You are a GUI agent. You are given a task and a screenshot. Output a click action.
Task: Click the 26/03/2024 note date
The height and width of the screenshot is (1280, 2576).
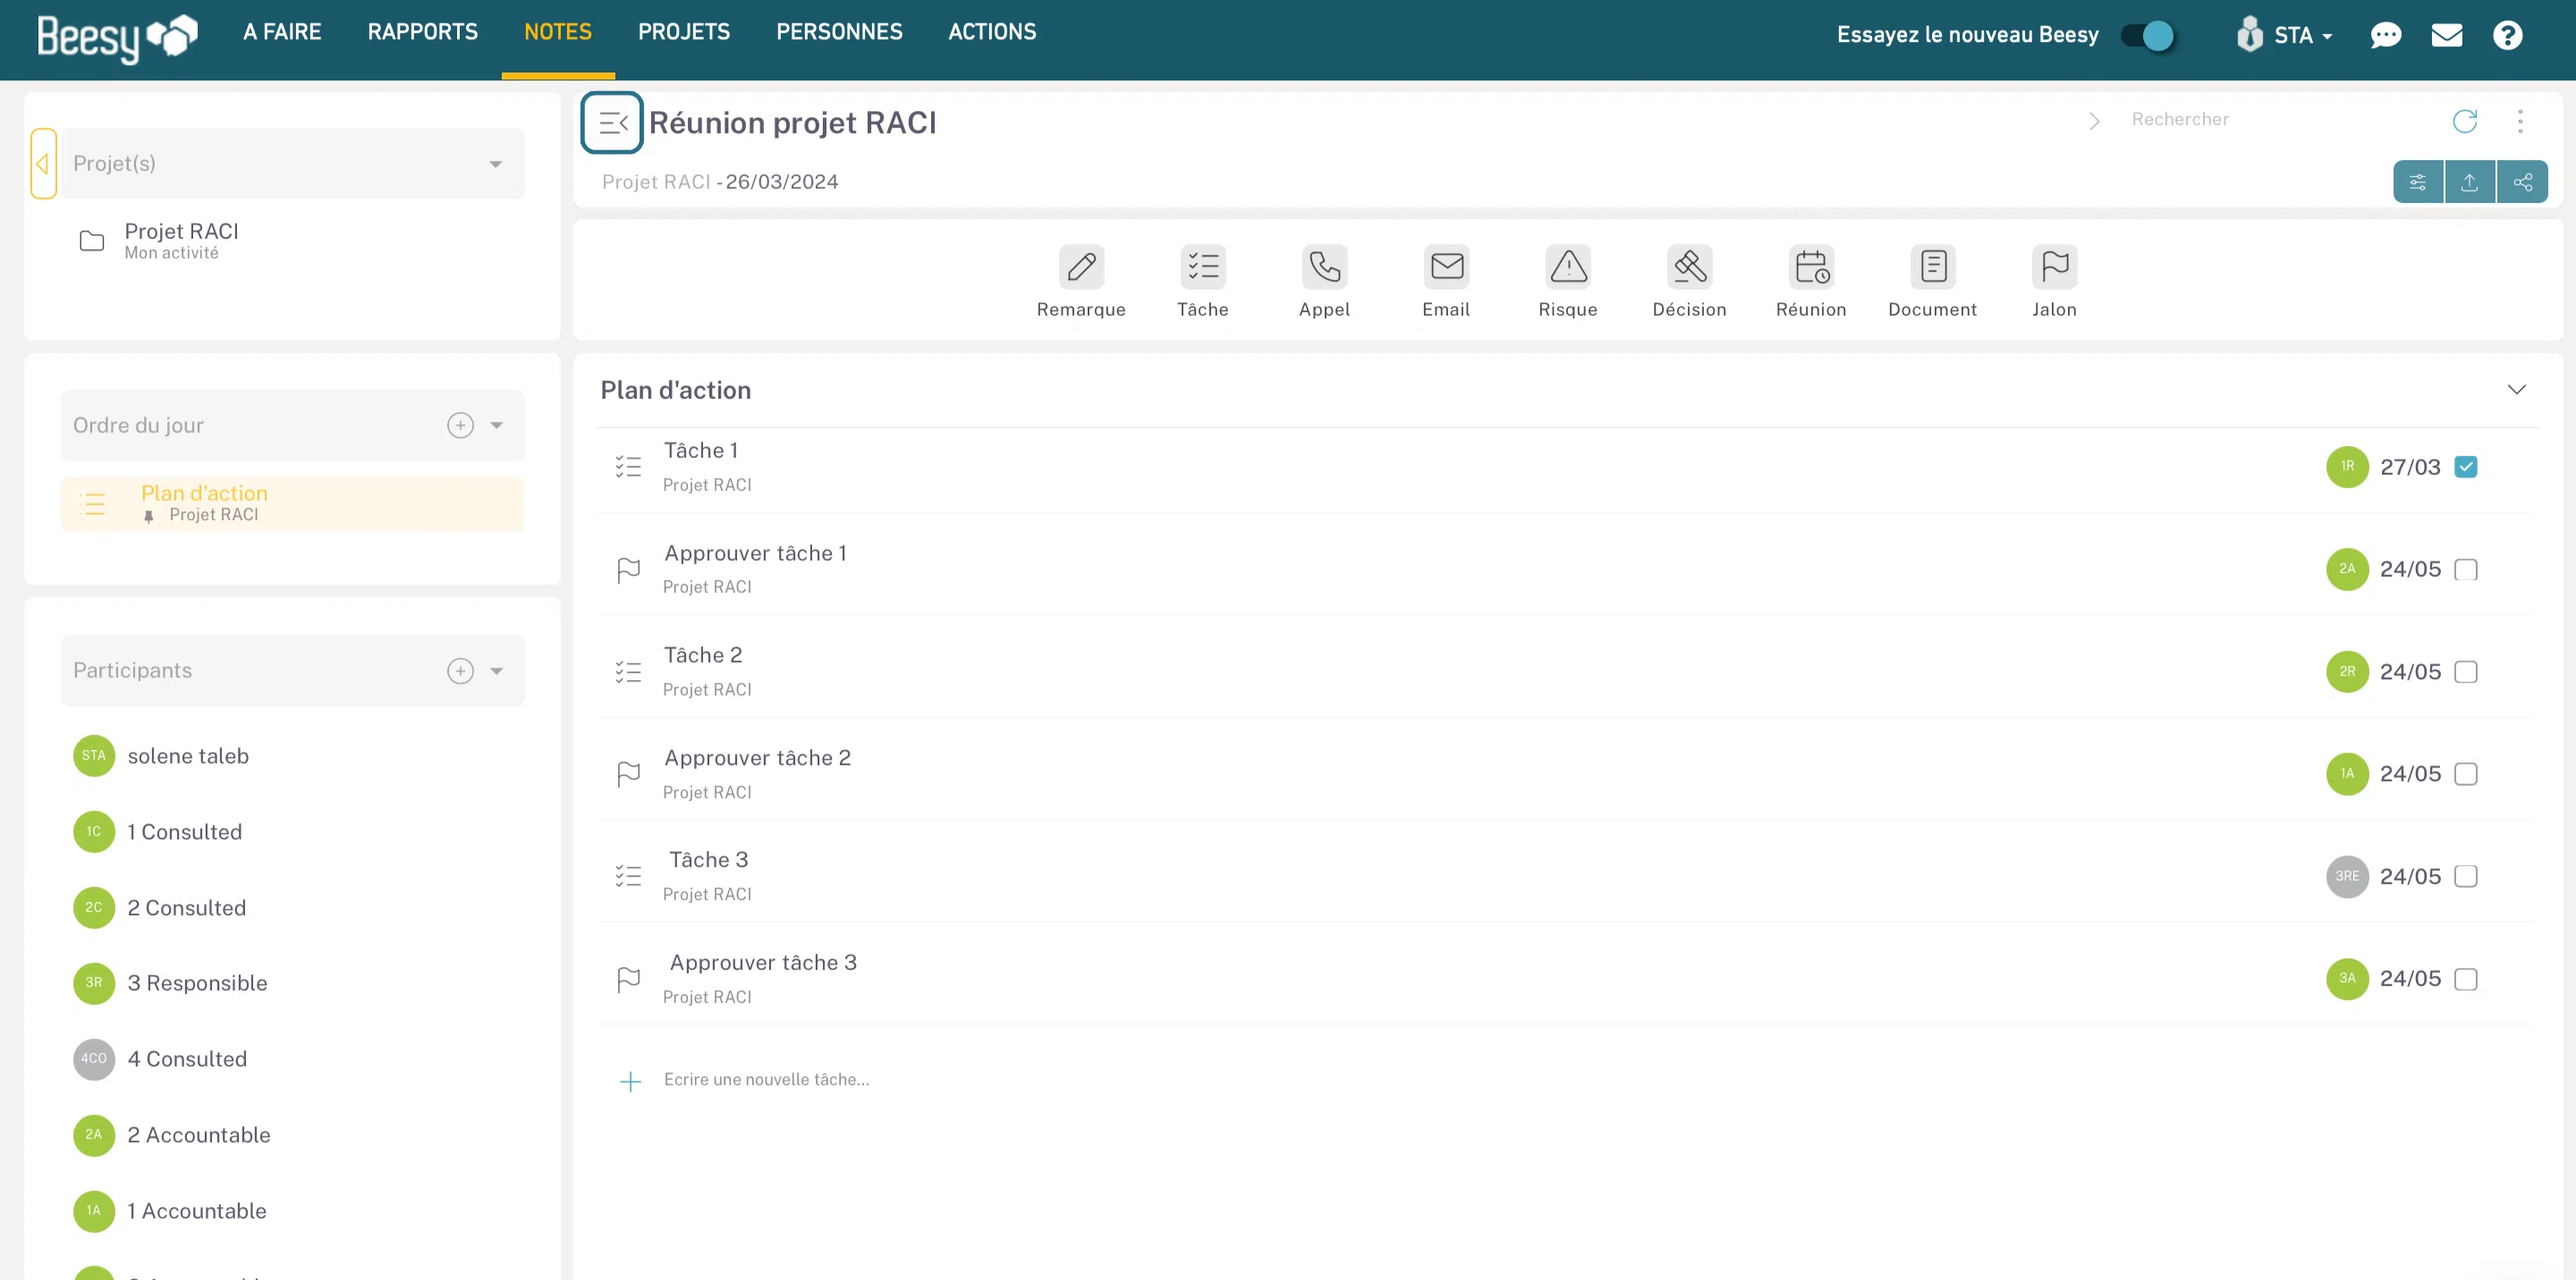click(x=782, y=181)
